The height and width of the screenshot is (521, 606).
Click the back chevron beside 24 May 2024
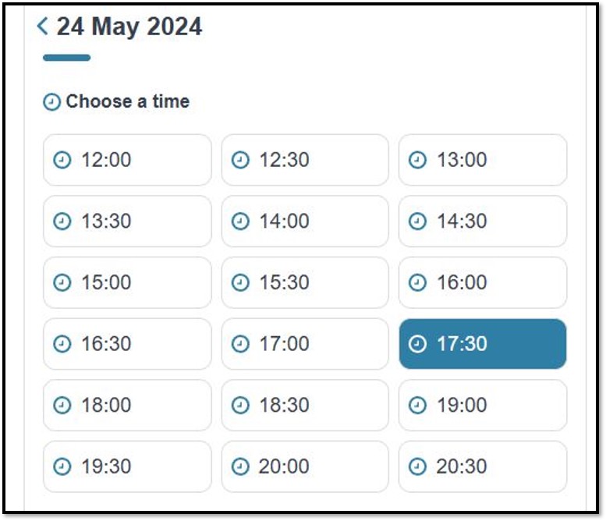pos(42,27)
